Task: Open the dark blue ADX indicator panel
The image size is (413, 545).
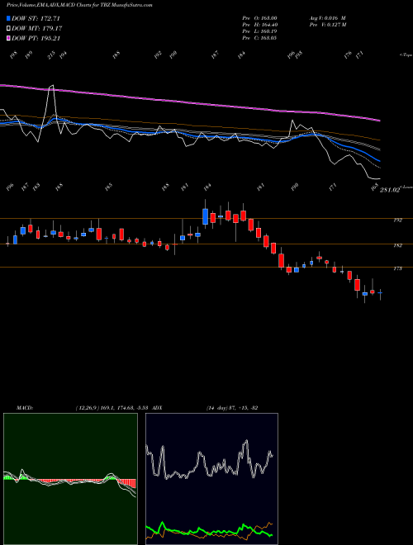Action: (211, 479)
